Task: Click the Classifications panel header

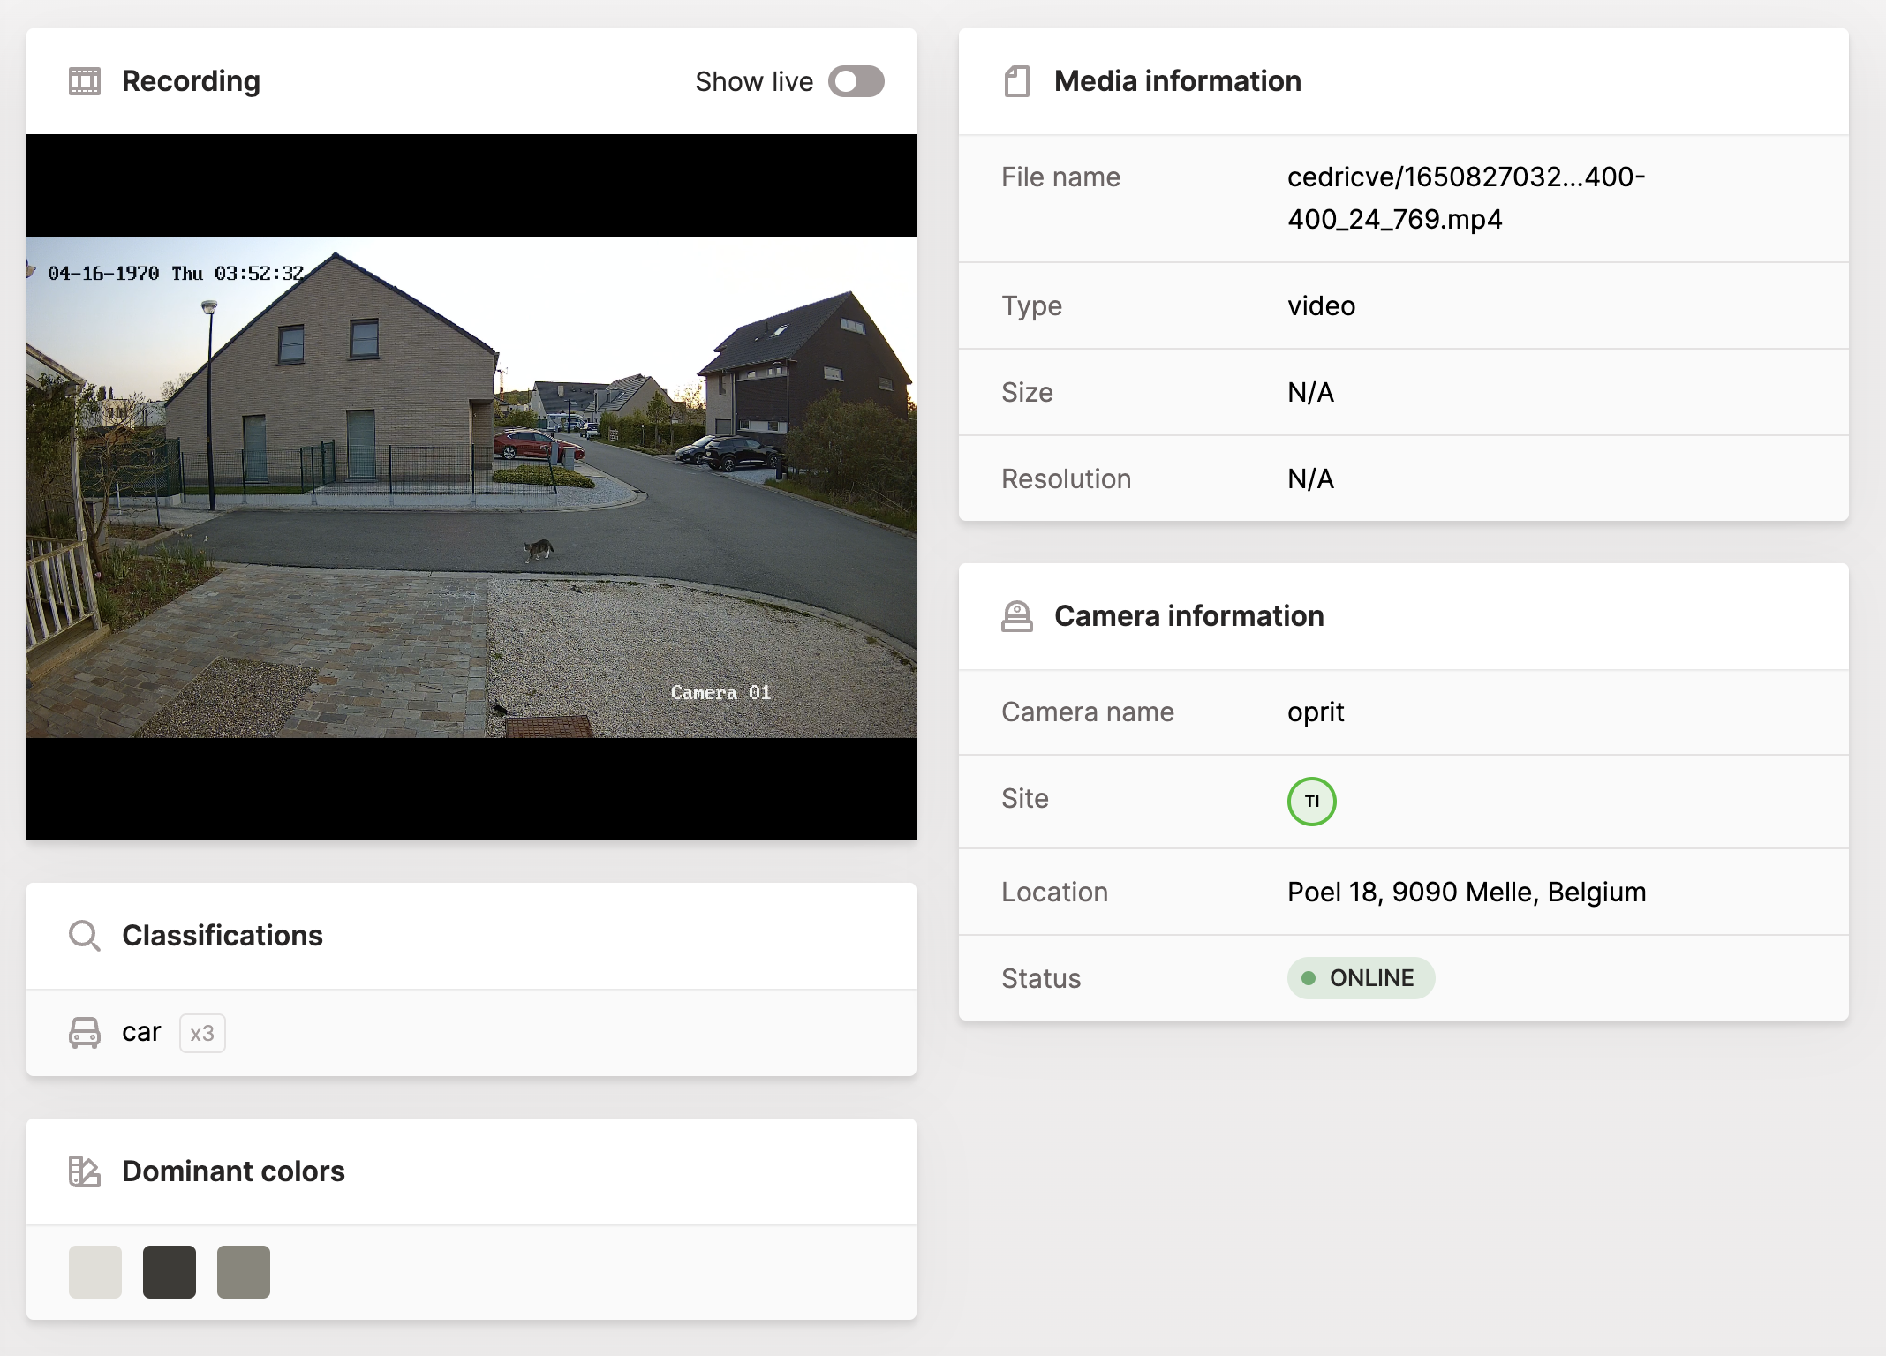Action: point(223,935)
